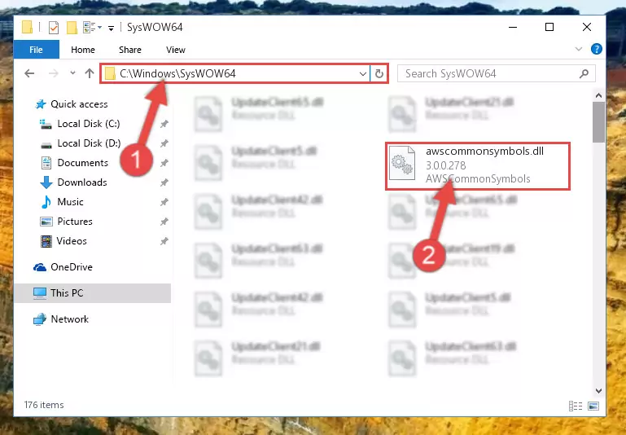Open Customize Quick Access Toolbar dropdown

click(111, 28)
